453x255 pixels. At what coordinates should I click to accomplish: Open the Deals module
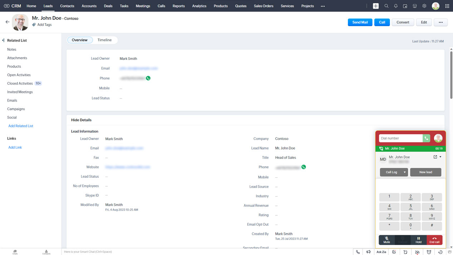(x=108, y=6)
